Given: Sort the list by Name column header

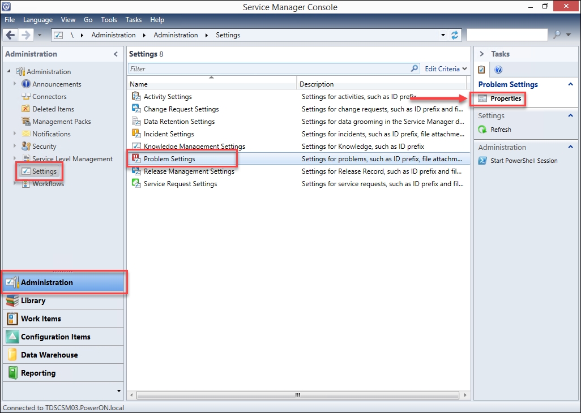Looking at the screenshot, I should click(212, 84).
